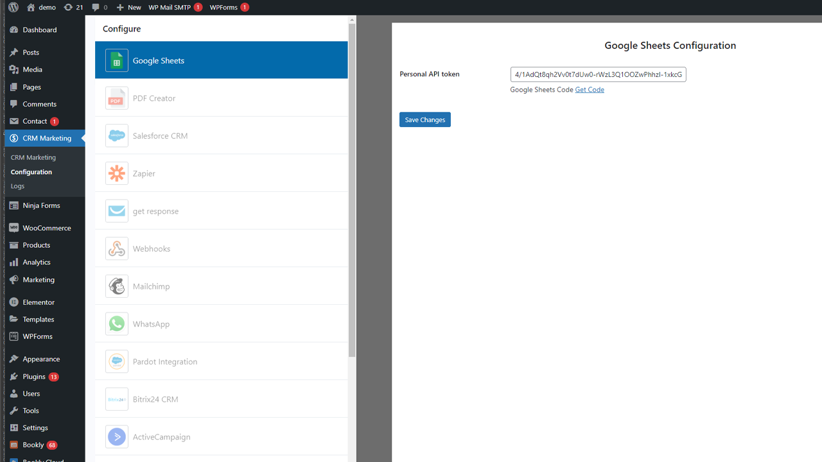The width and height of the screenshot is (822, 462).
Task: Select the Pardot Integration icon
Action: click(117, 362)
